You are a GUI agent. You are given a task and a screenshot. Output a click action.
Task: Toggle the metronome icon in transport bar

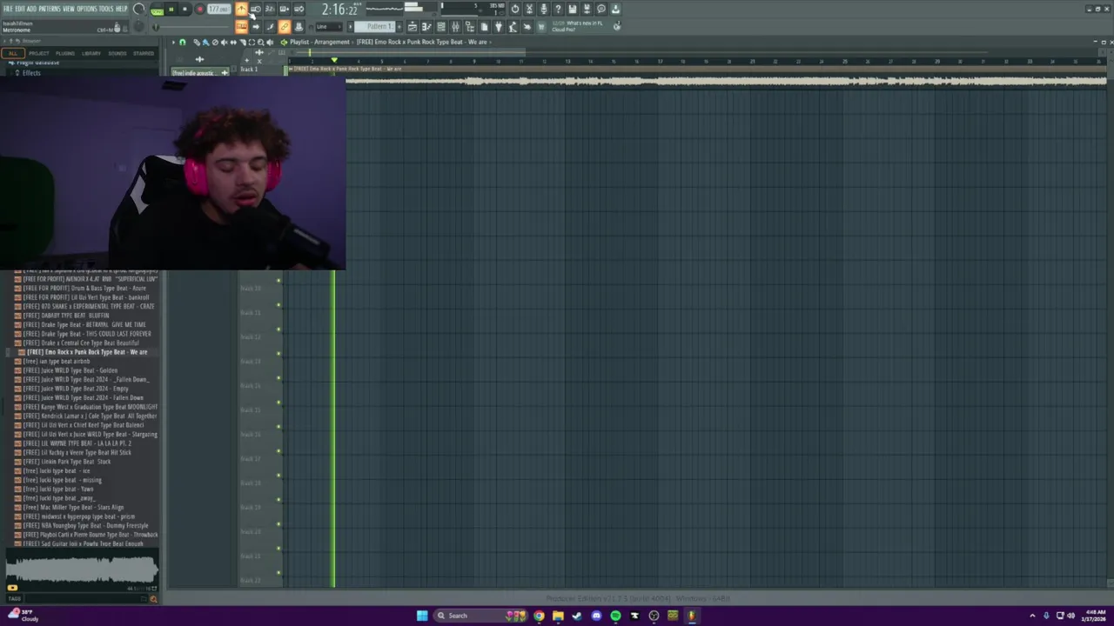[242, 9]
